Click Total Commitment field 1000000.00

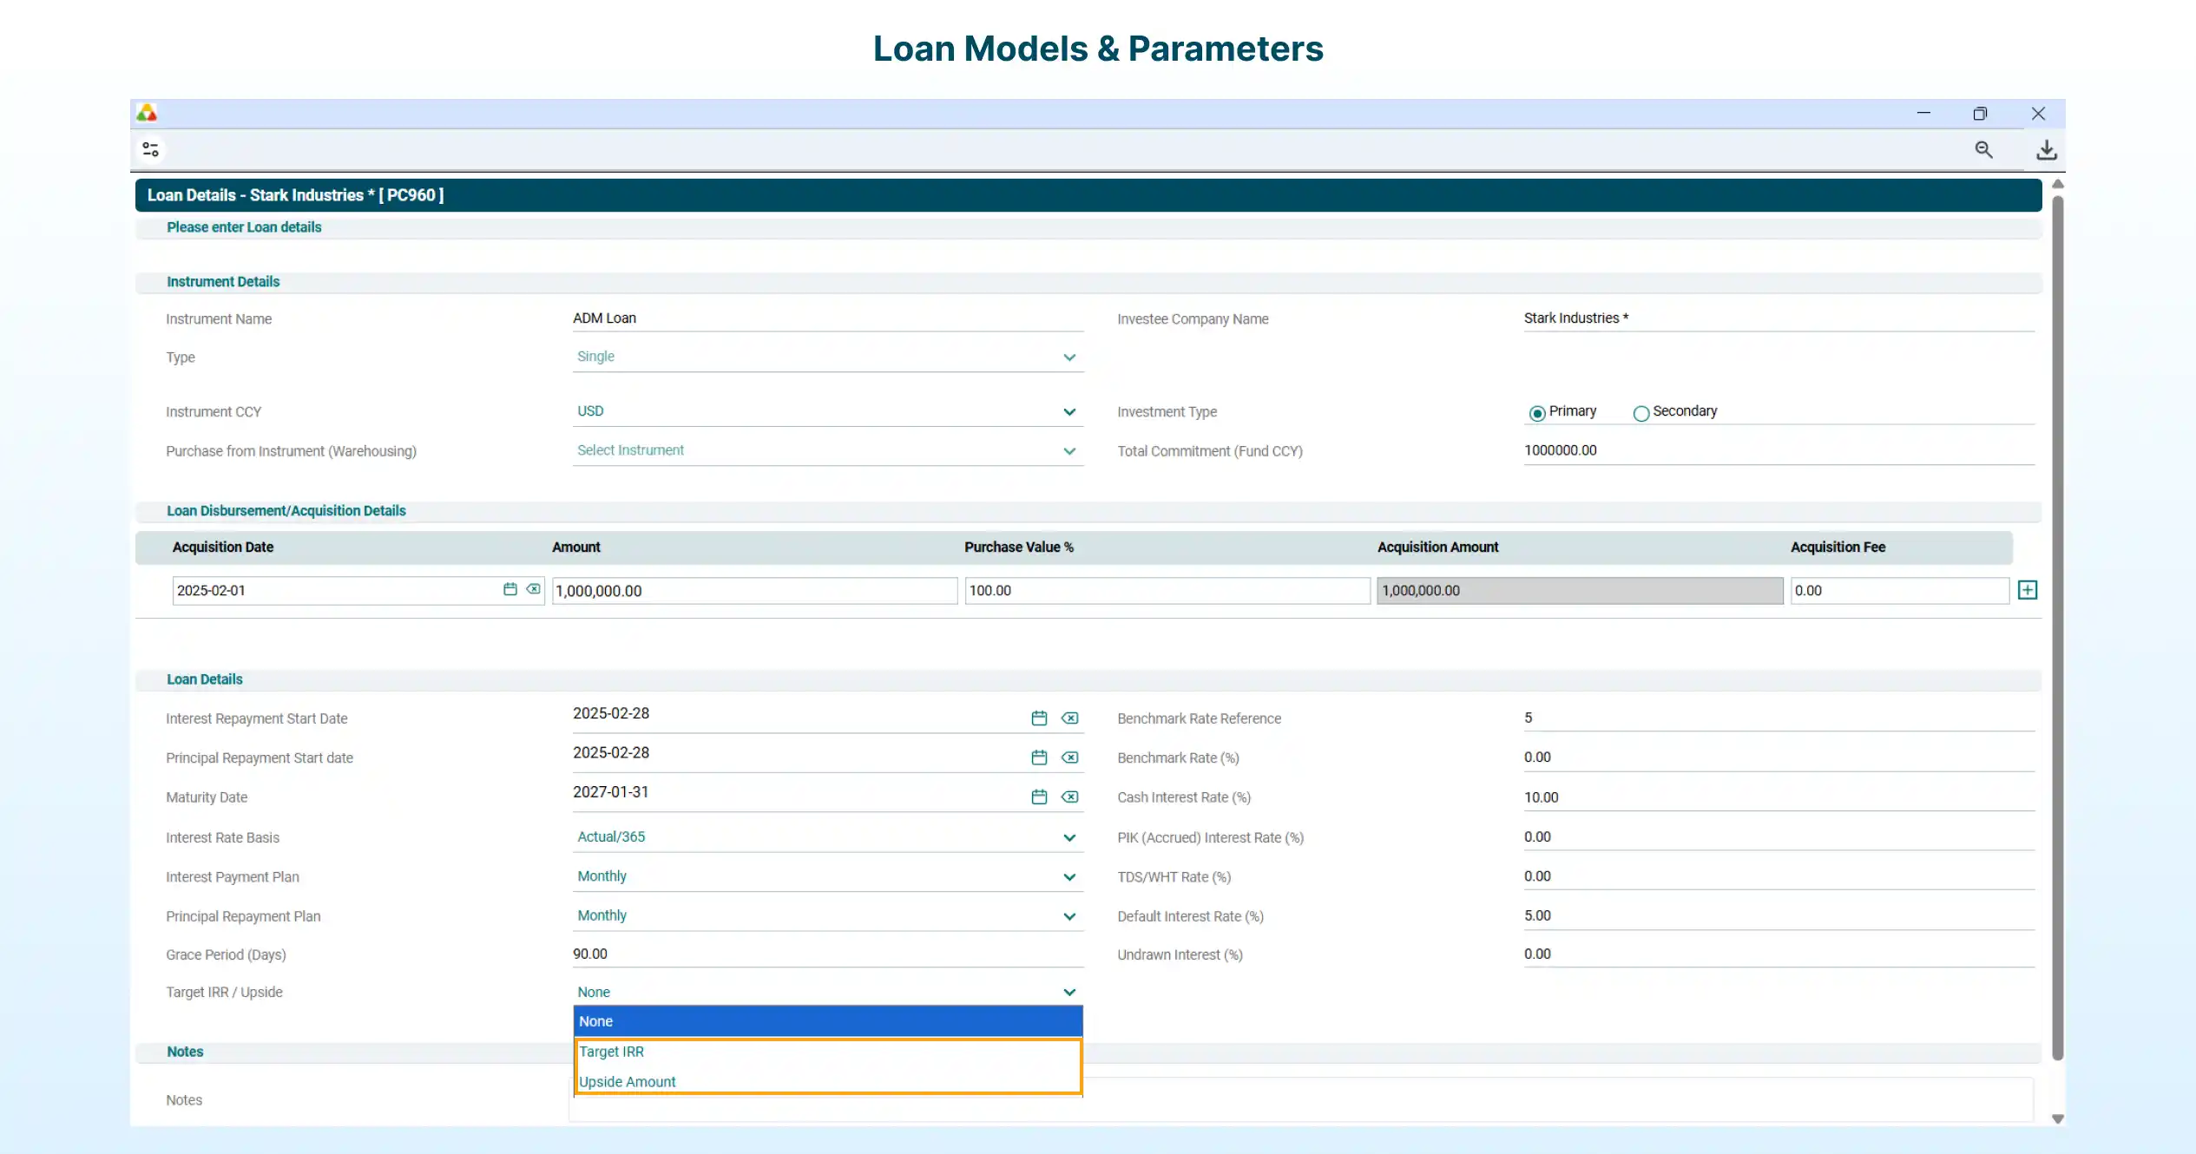[1778, 450]
